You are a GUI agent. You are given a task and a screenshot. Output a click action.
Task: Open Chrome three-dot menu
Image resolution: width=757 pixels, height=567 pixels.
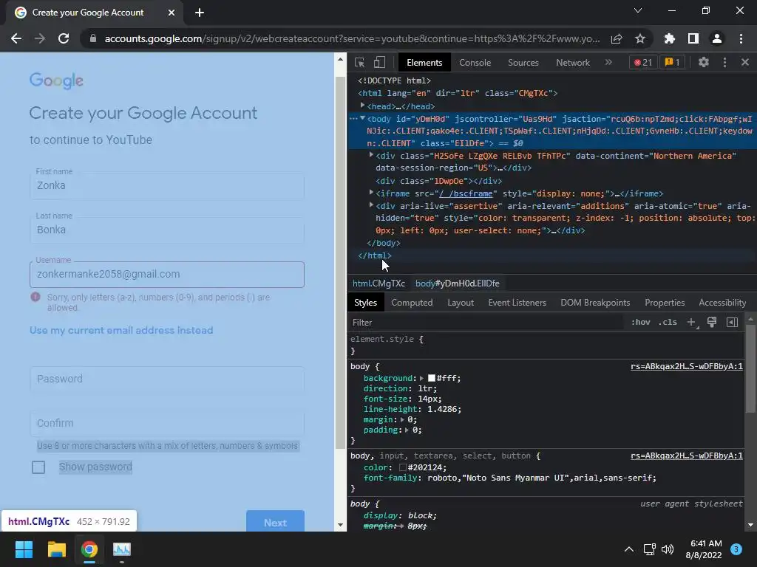tap(741, 38)
